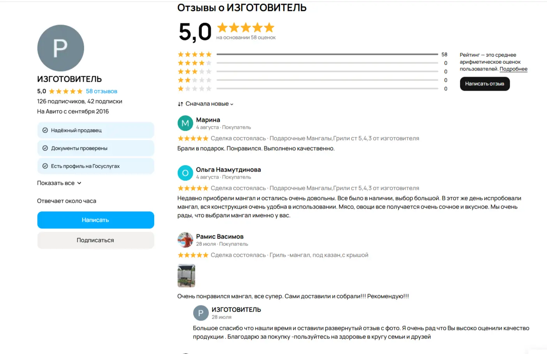Open the "58 отзывов" link
Viewport: 547px width, 354px height.
coord(101,91)
